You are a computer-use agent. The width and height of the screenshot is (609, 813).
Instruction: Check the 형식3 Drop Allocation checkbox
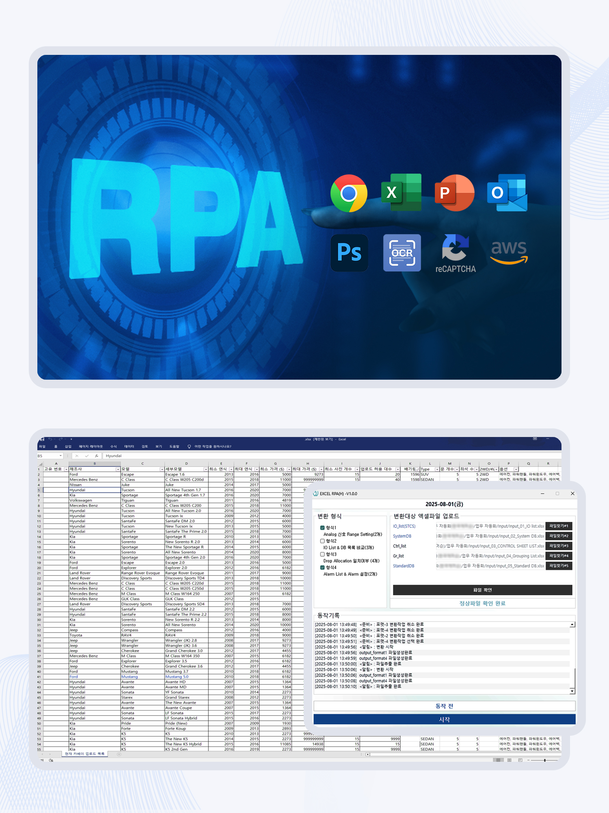[x=322, y=554]
